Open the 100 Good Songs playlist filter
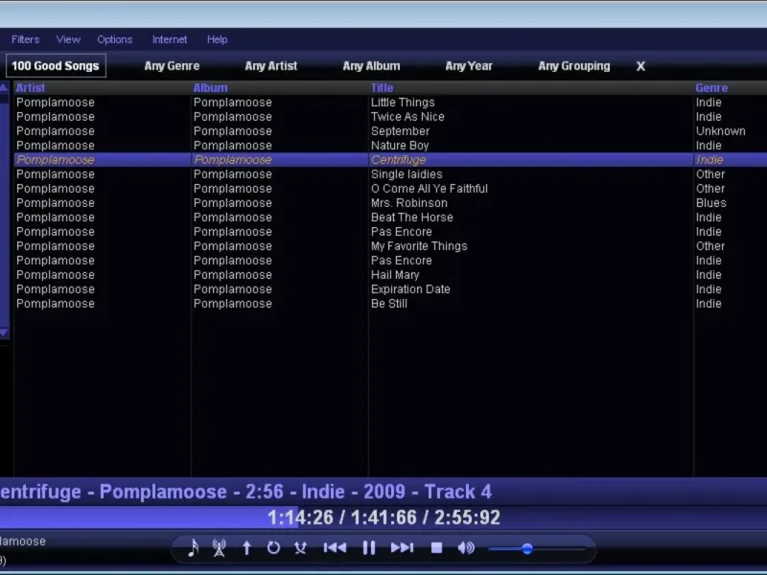The image size is (767, 575). (x=56, y=66)
